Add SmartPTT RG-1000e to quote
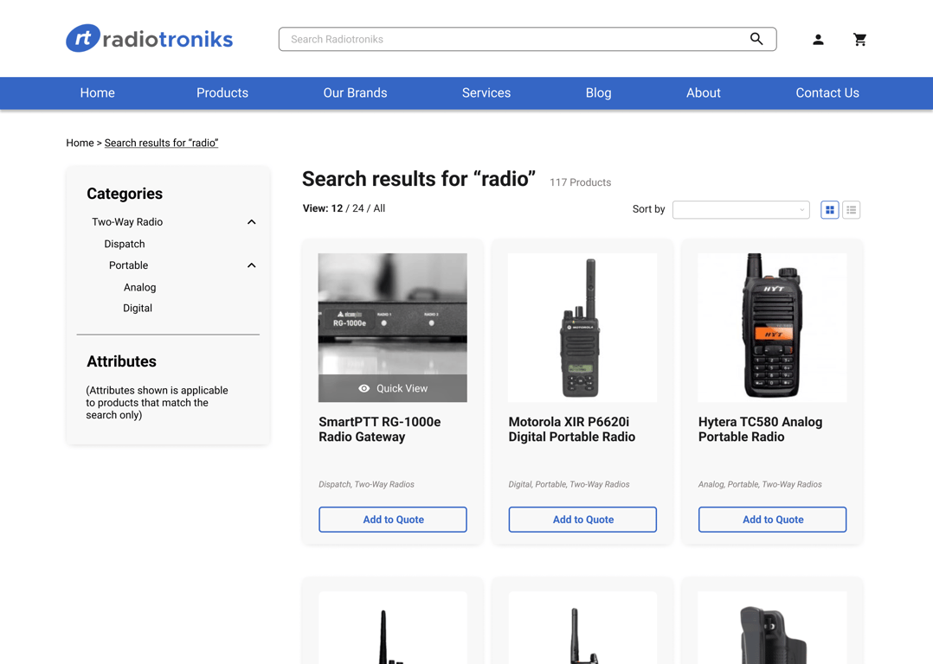Image resolution: width=933 pixels, height=664 pixels. (393, 520)
